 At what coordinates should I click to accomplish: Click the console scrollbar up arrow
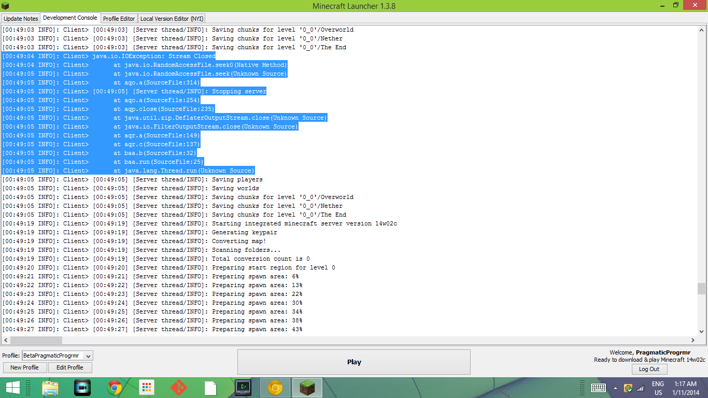coord(701,31)
